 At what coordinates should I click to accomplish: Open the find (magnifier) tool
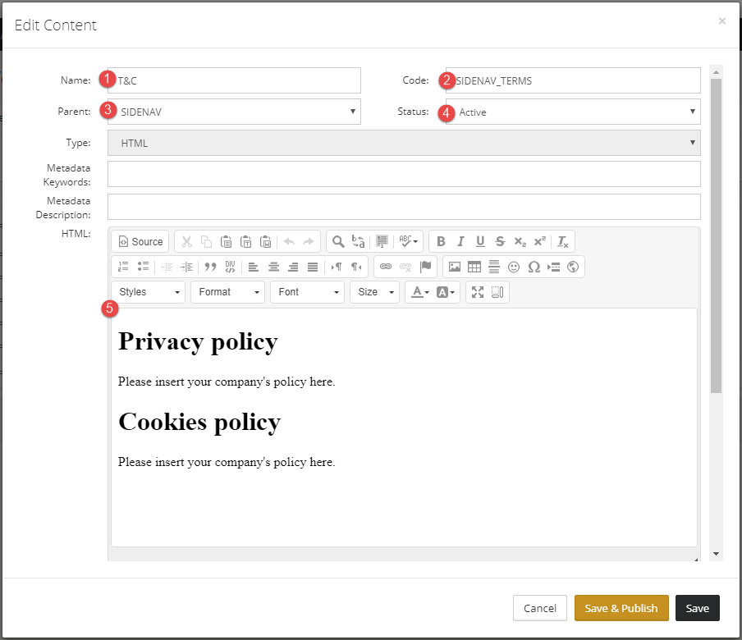pos(338,242)
